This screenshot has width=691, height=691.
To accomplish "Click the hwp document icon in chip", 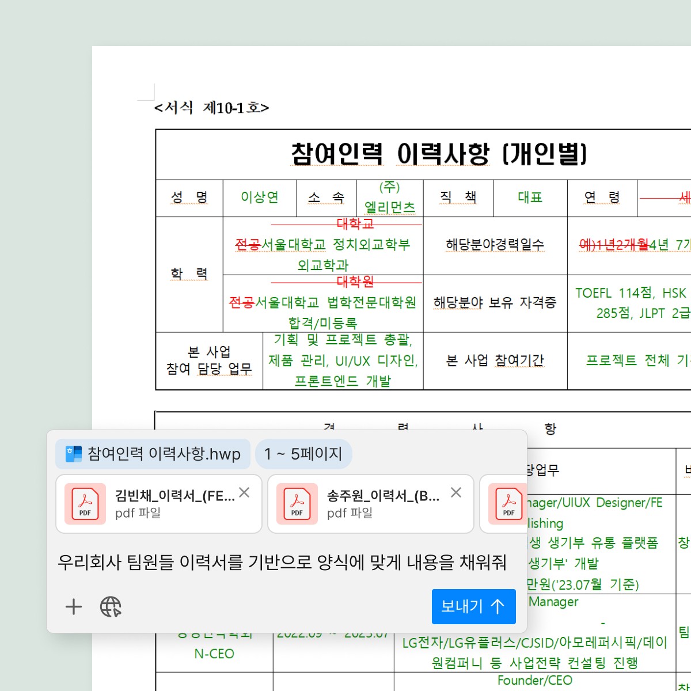I will pos(74,454).
